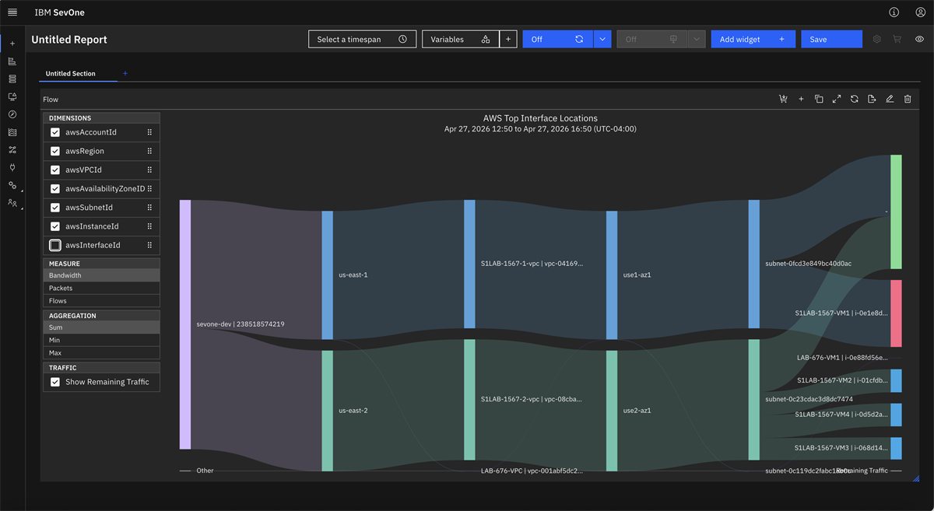The height and width of the screenshot is (511, 934).
Task: Uncheck the awsSubnetId dimension
Action: click(x=55, y=208)
